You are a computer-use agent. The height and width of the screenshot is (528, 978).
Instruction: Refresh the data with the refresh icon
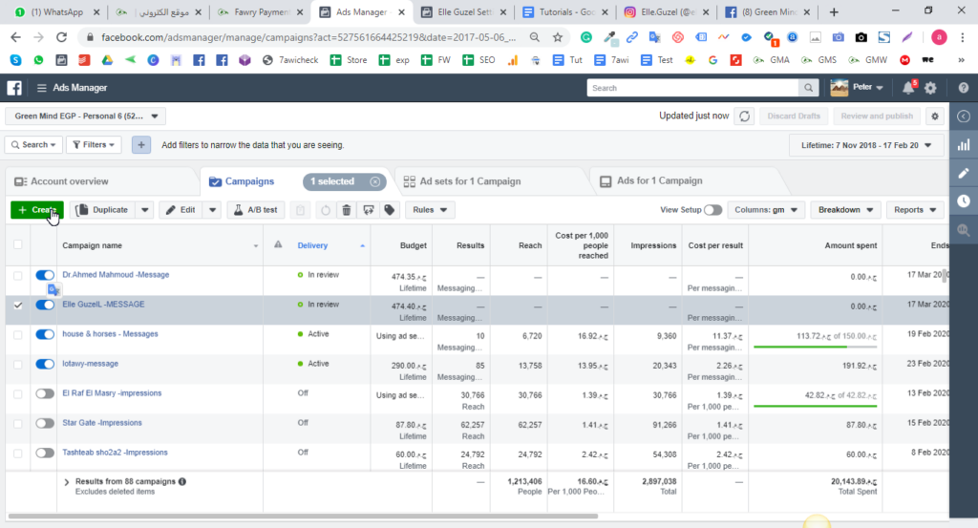(x=744, y=116)
